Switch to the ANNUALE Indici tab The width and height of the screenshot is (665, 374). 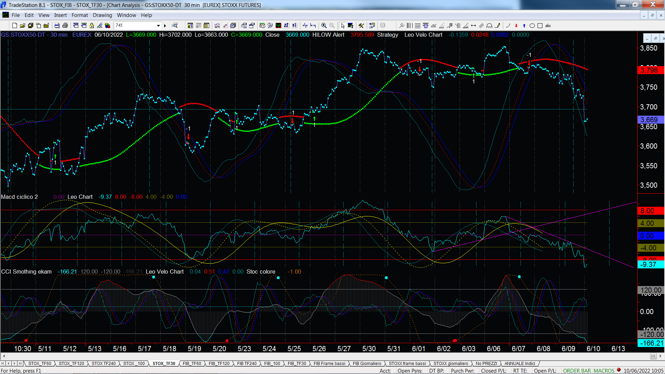520,364
